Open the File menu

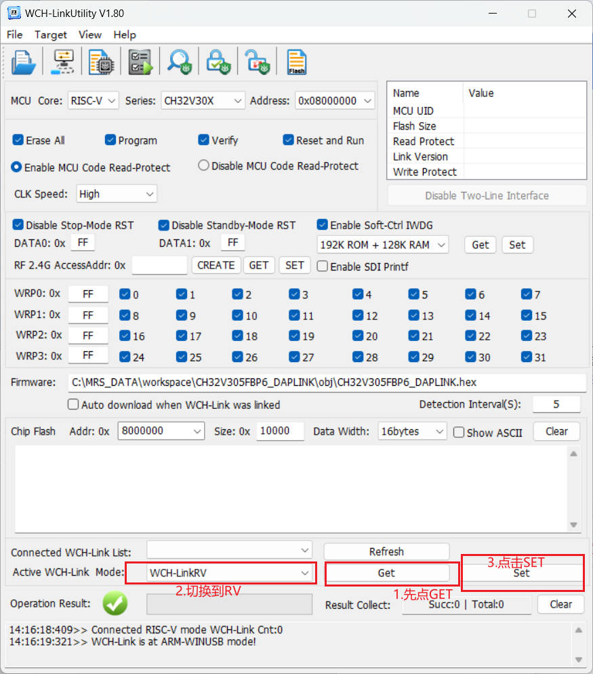pos(15,35)
